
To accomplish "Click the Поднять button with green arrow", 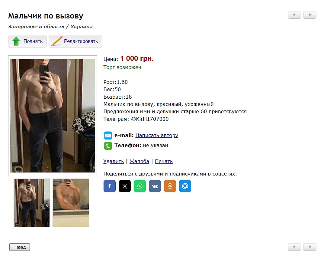I will pyautogui.click(x=27, y=41).
